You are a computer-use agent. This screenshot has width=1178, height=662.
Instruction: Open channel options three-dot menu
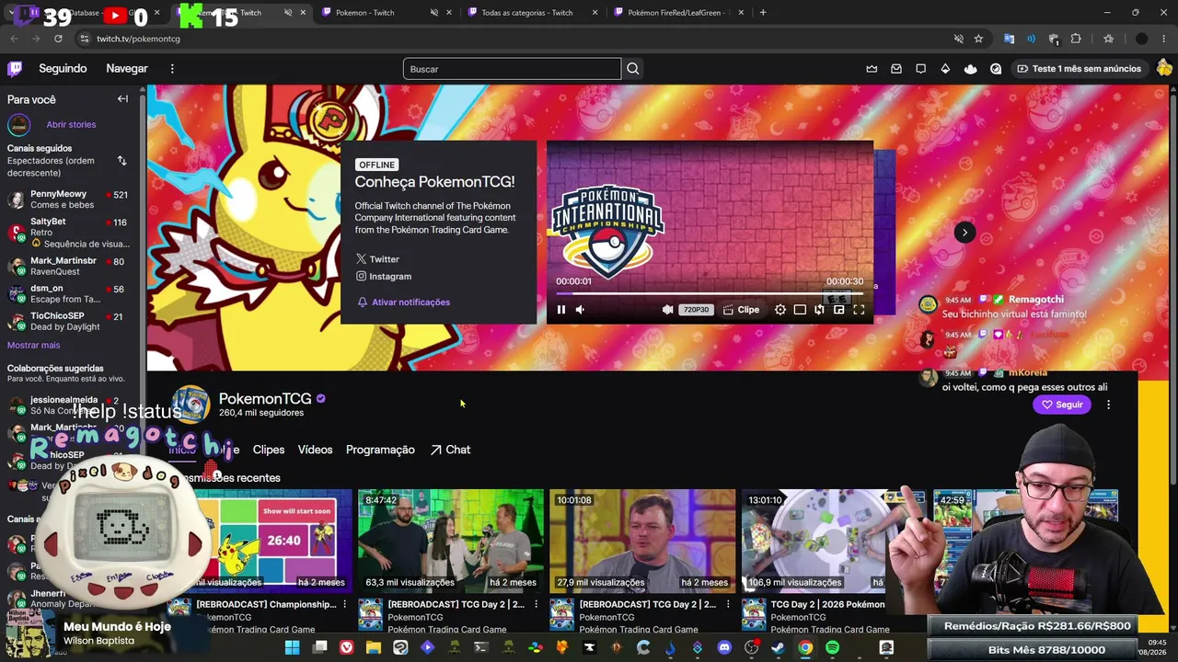1108,405
